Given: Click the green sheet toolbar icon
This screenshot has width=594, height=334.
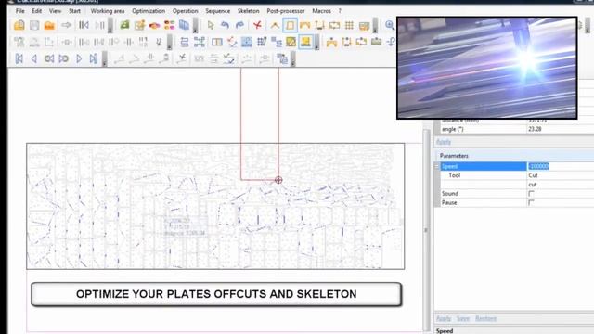Looking at the screenshot, I should 124,25.
